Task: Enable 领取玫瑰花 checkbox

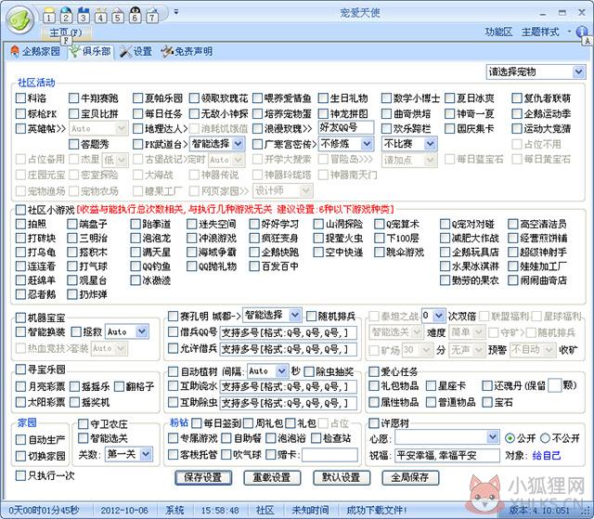Action: tap(194, 98)
